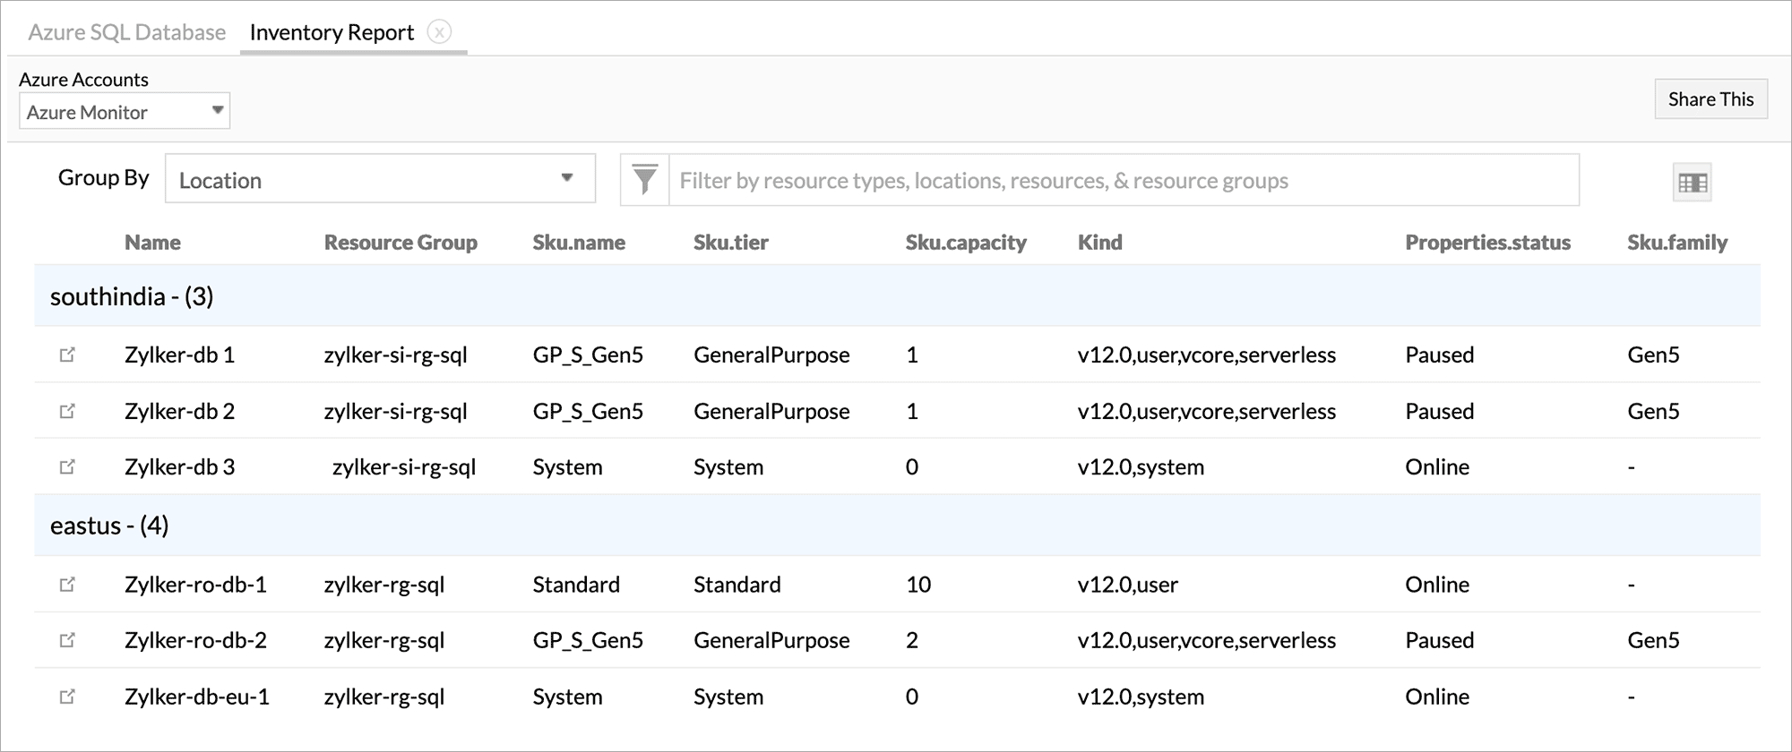Image resolution: width=1792 pixels, height=752 pixels.
Task: Click the Zylker-ro-db-1 resource name
Action: [x=195, y=585]
